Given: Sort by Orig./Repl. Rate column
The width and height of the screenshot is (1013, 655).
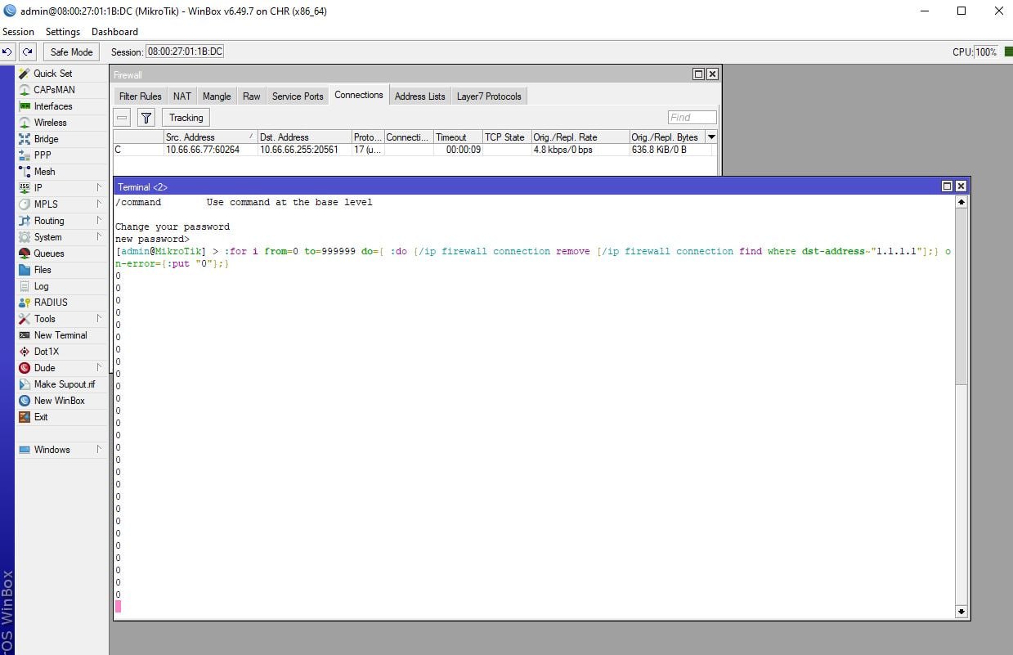Looking at the screenshot, I should pos(580,137).
